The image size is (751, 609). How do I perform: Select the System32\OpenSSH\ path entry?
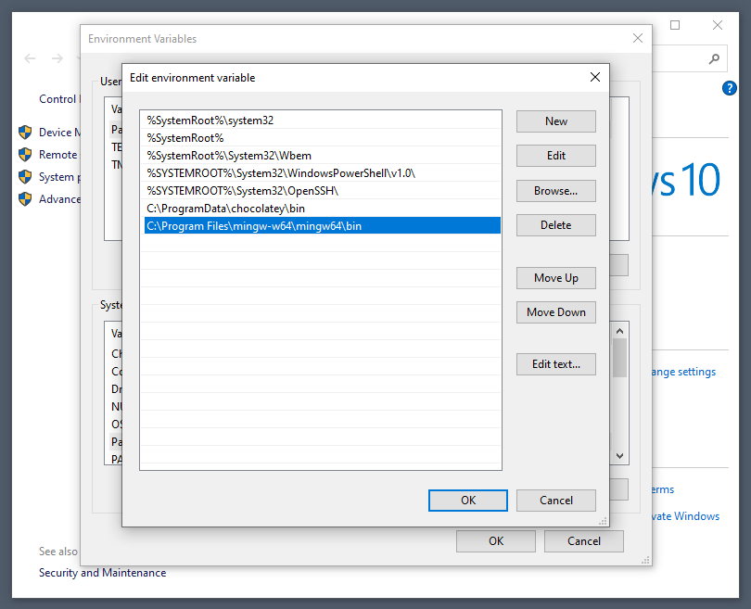pyautogui.click(x=322, y=191)
